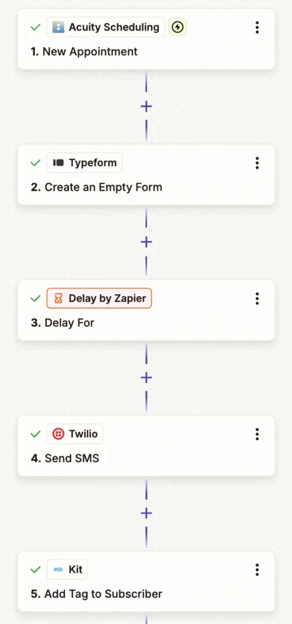Add step between Typeform and Delay
Viewport: 292px width, 624px height.
[146, 242]
